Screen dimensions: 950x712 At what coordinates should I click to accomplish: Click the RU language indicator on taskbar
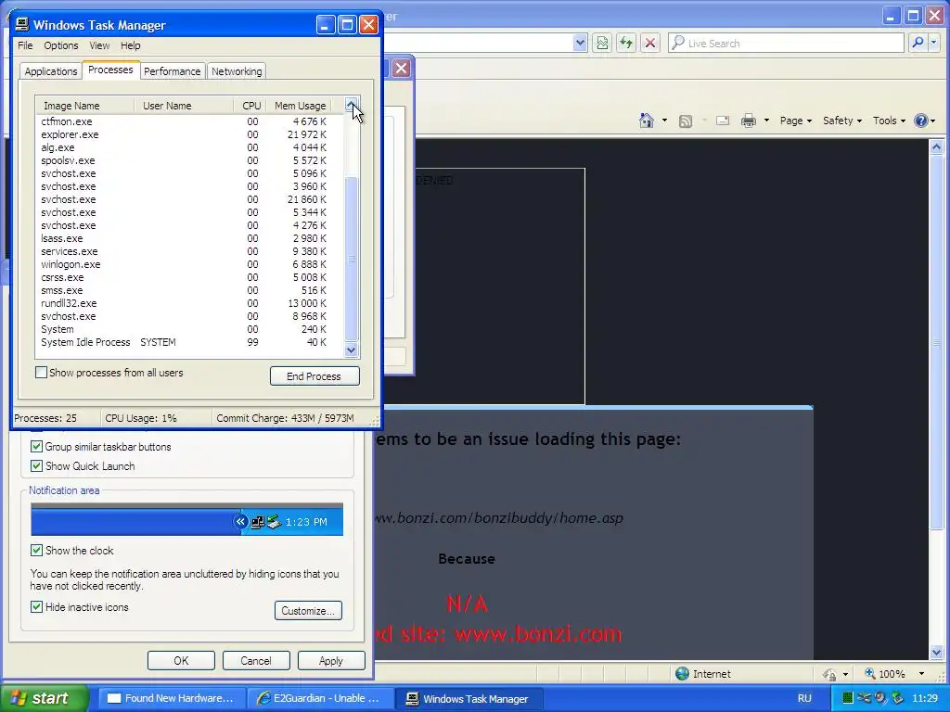click(804, 698)
